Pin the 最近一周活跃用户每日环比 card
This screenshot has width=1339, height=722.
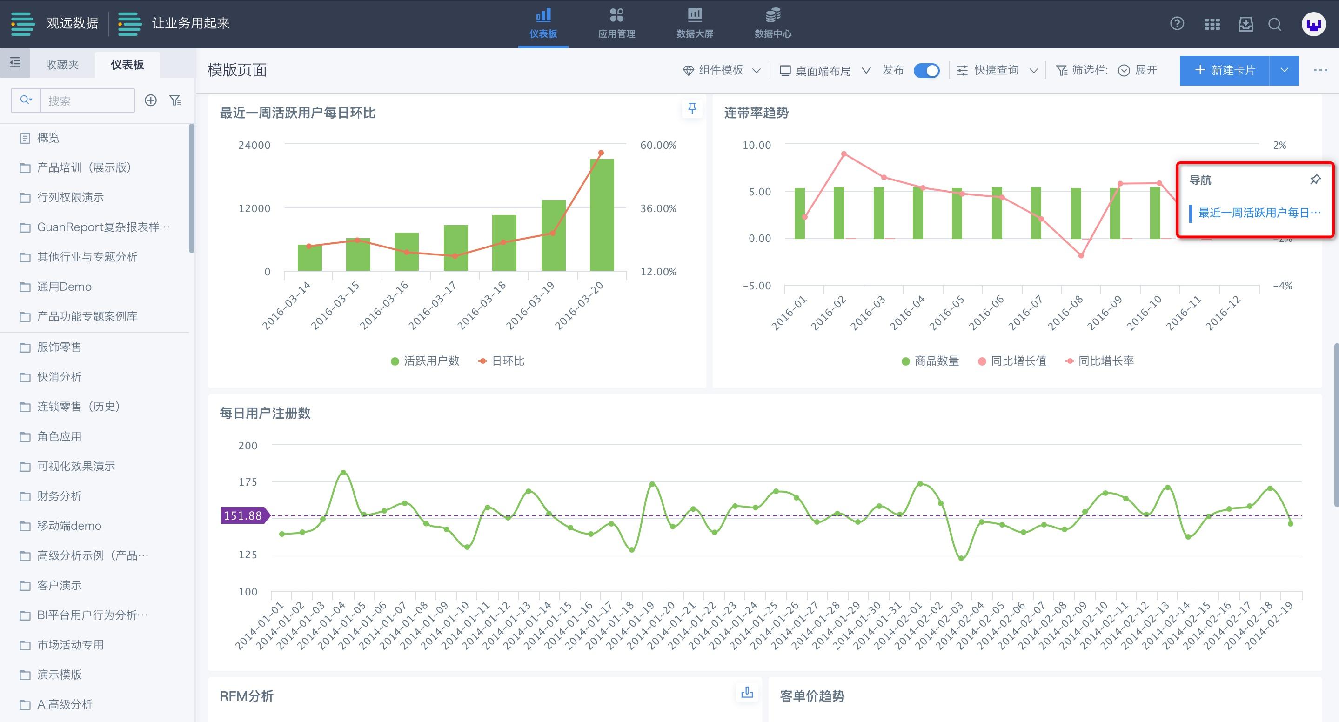coord(692,108)
